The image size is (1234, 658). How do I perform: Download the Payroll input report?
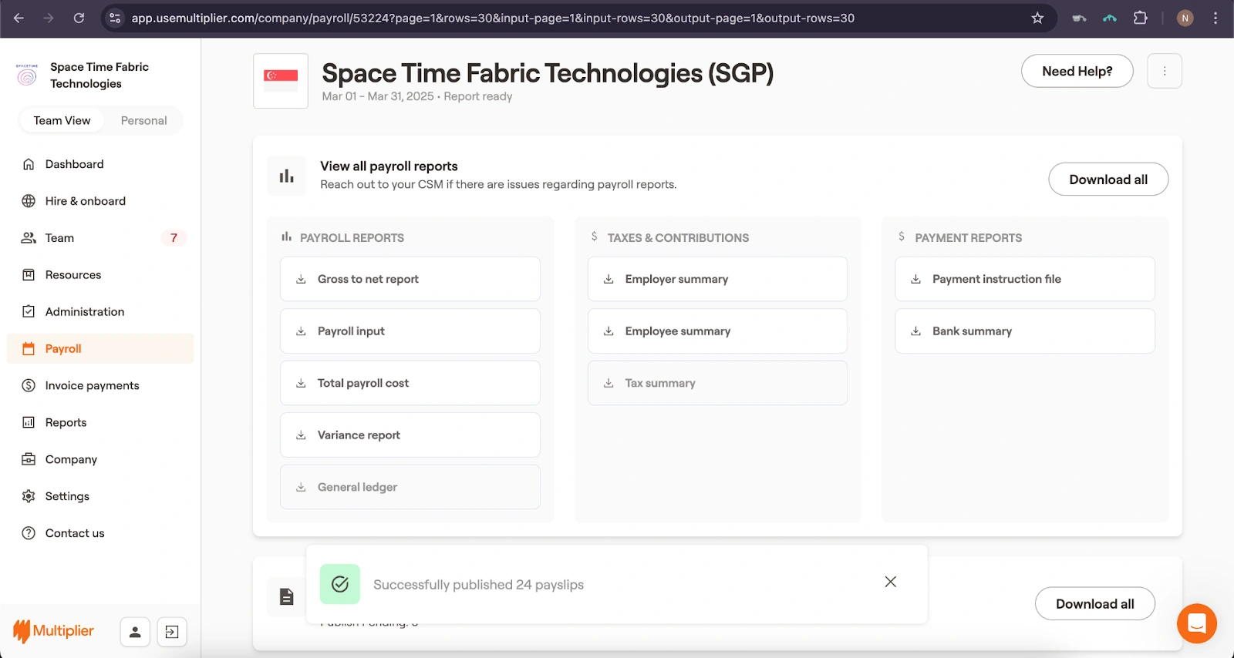(410, 331)
